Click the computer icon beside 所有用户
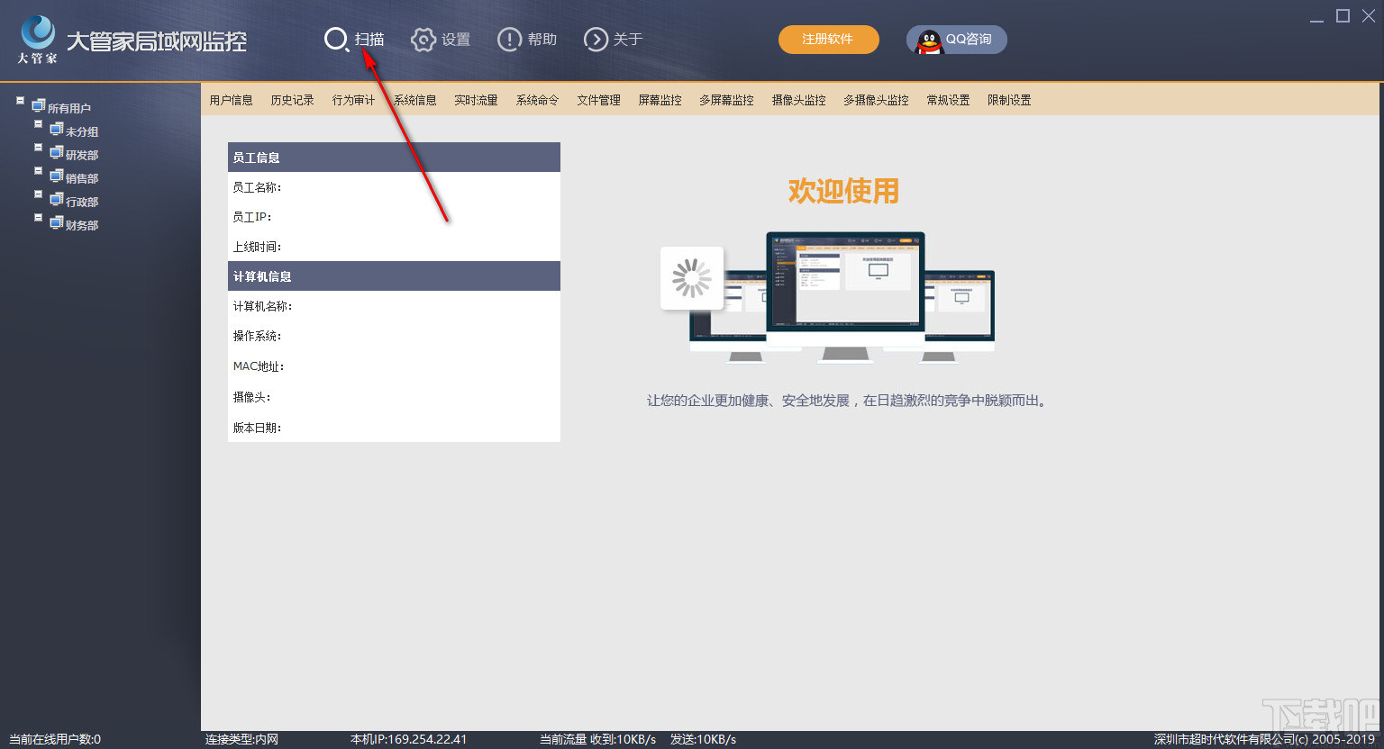Screen dimensions: 1384x749 pyautogui.click(x=38, y=104)
